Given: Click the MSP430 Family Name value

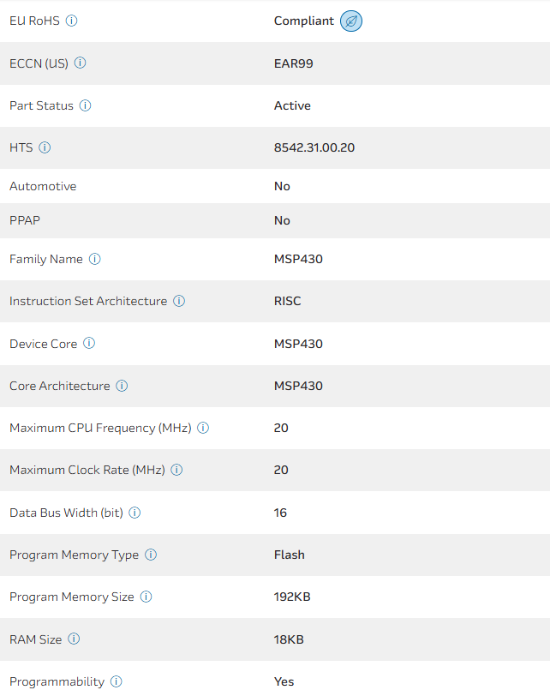Looking at the screenshot, I should [x=298, y=259].
